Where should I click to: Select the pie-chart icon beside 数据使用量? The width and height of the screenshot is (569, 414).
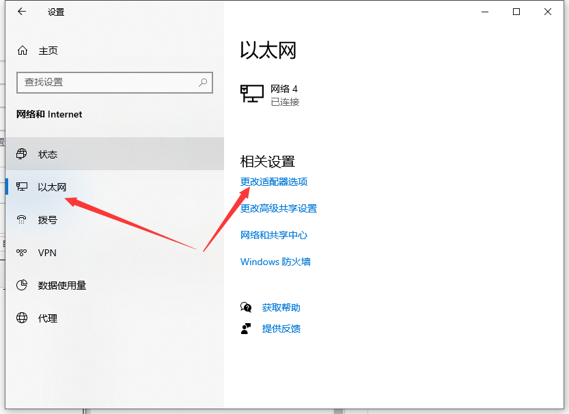23,286
